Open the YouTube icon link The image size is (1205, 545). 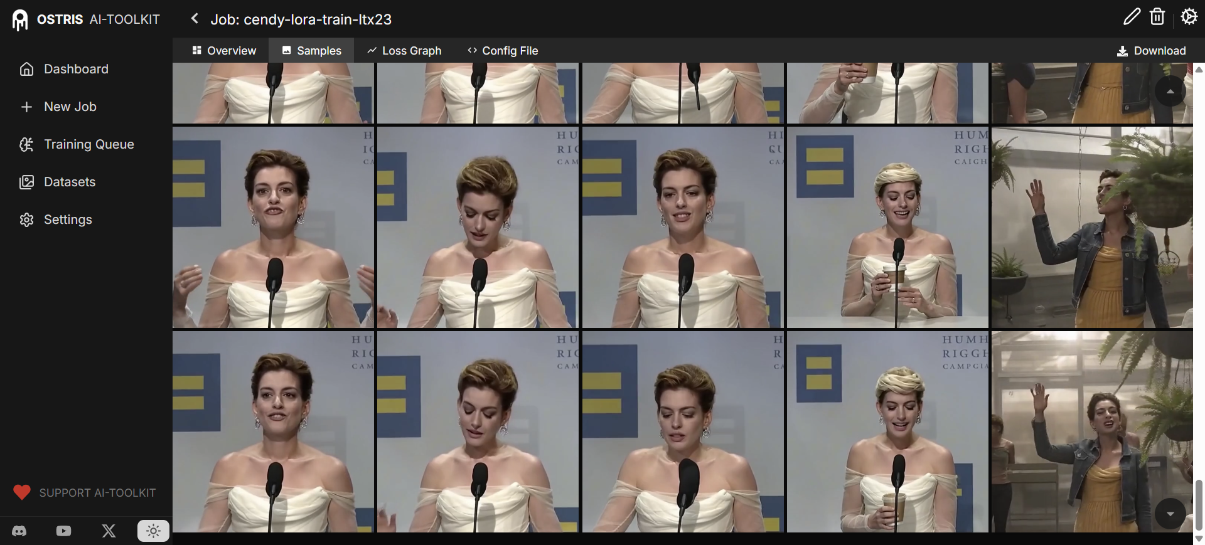pos(63,531)
